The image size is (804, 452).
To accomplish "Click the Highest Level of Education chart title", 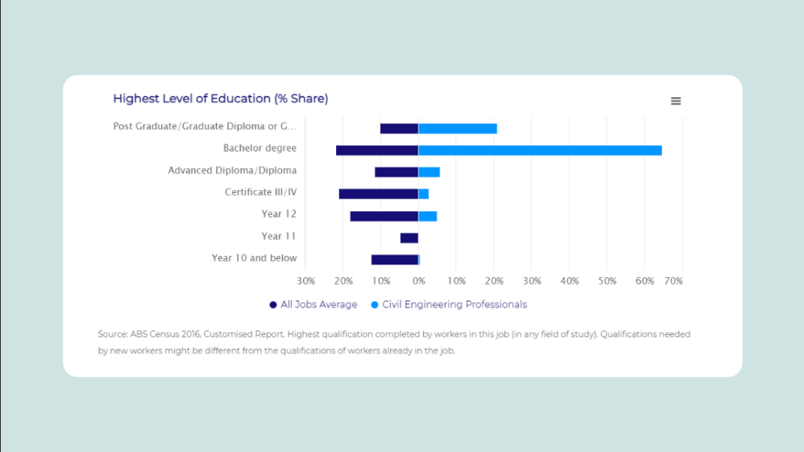I will (x=221, y=99).
